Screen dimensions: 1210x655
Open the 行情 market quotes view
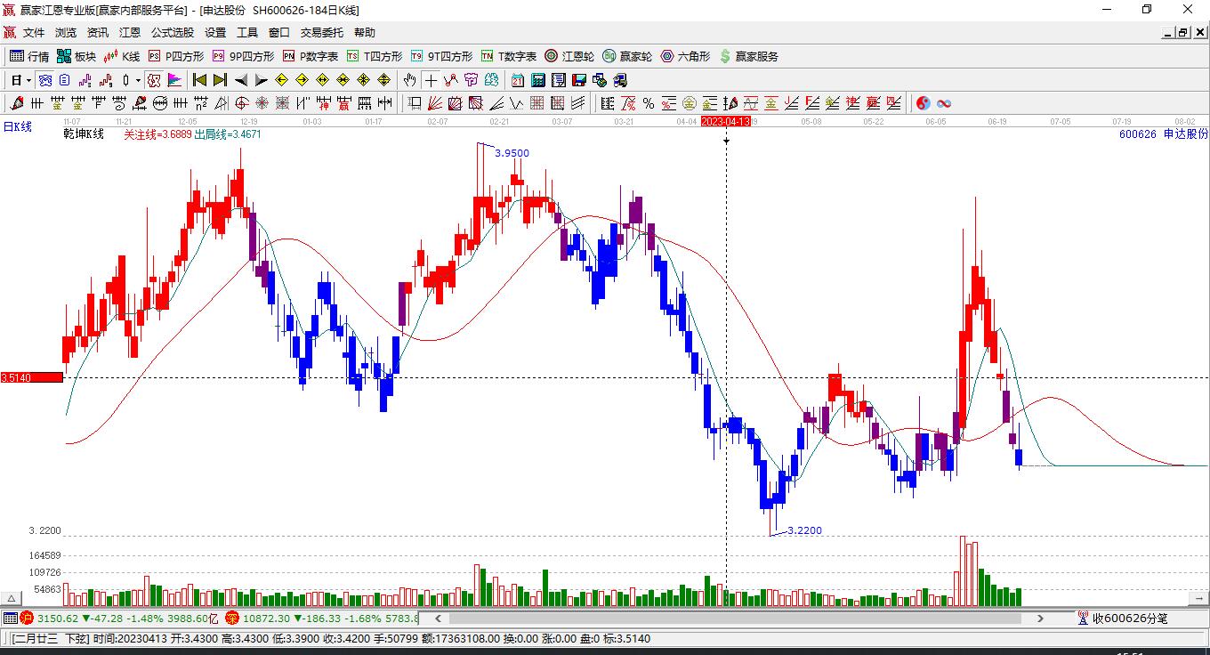click(29, 56)
